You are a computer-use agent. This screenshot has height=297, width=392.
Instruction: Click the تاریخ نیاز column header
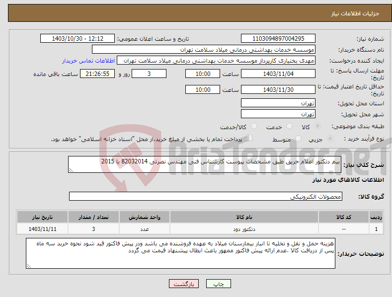[x=43, y=217]
